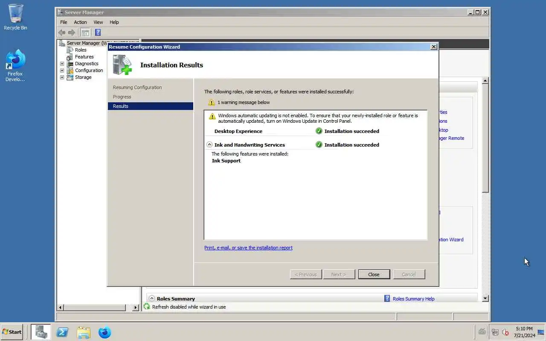Image resolution: width=546 pixels, height=341 pixels.
Task: Click the Roles Summary Help icon
Action: [x=387, y=298]
